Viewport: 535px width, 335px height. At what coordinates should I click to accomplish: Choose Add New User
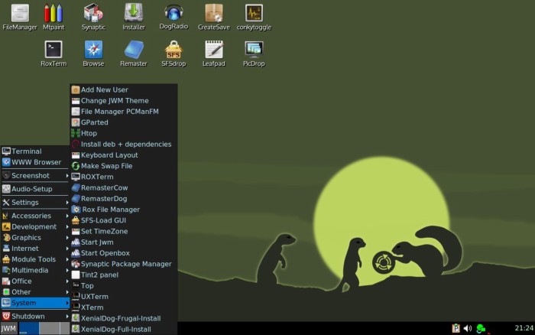coord(124,89)
